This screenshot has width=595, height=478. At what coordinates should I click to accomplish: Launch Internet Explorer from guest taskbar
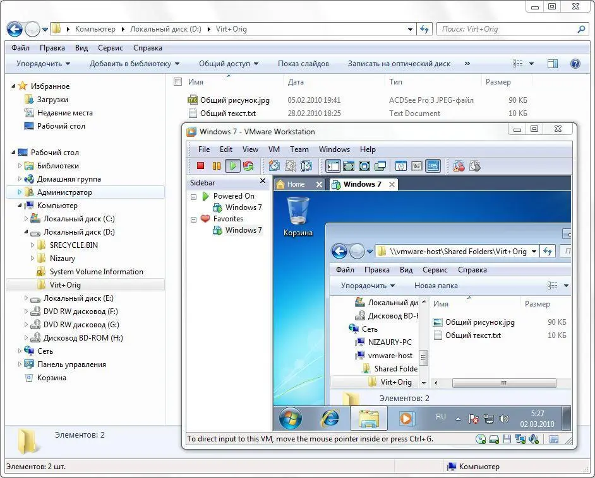[x=330, y=419]
